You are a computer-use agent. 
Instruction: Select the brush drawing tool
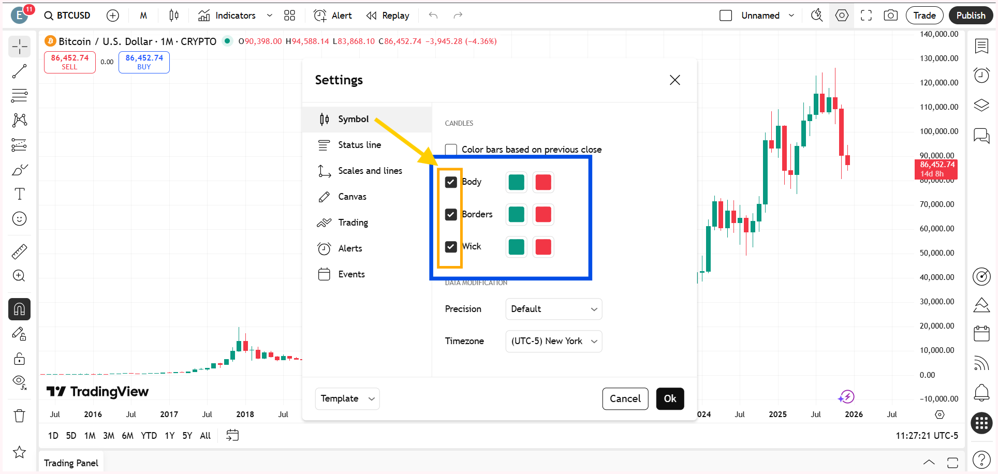point(19,169)
